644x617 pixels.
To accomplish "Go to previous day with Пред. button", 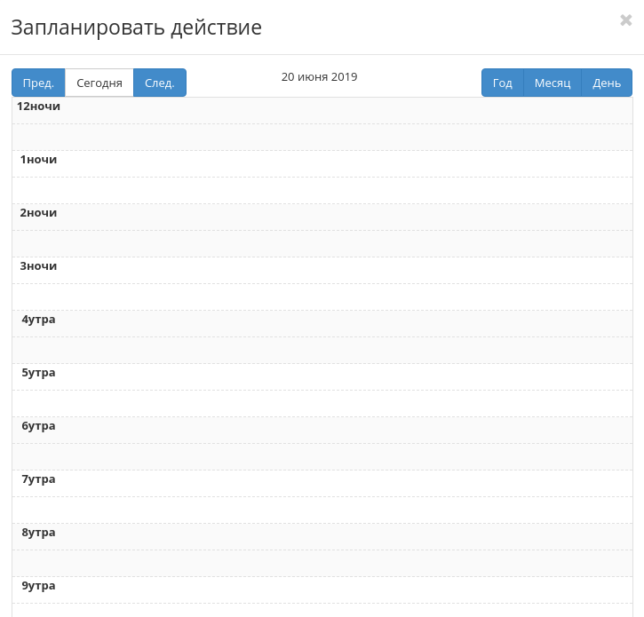I will 38,83.
